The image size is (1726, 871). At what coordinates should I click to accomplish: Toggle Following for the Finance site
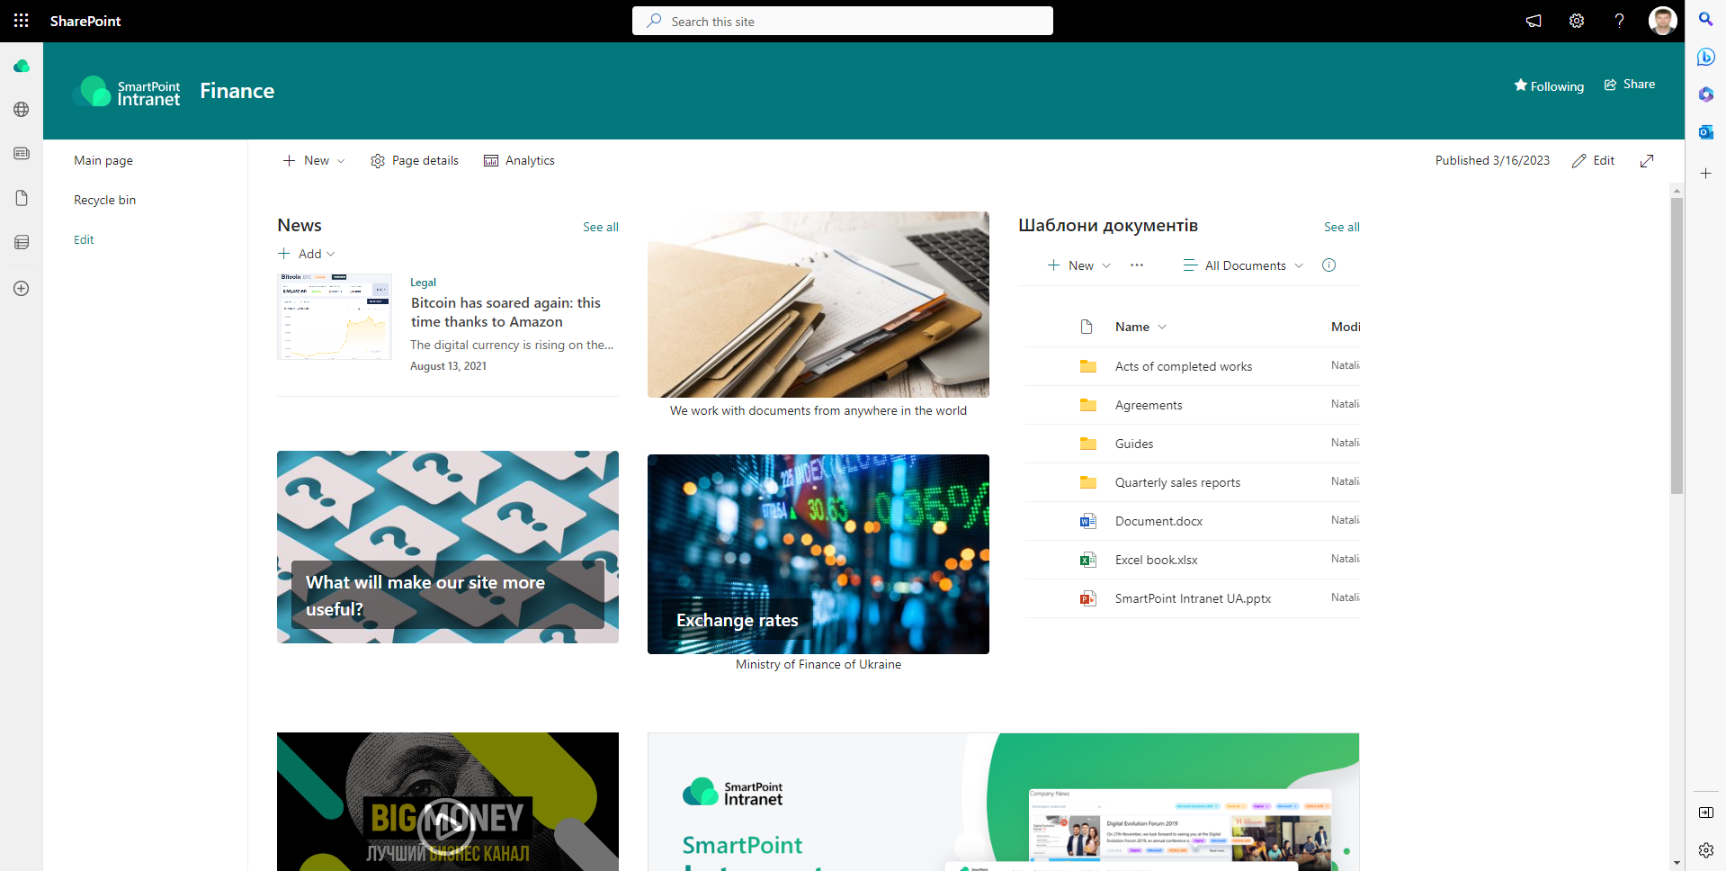[1549, 85]
